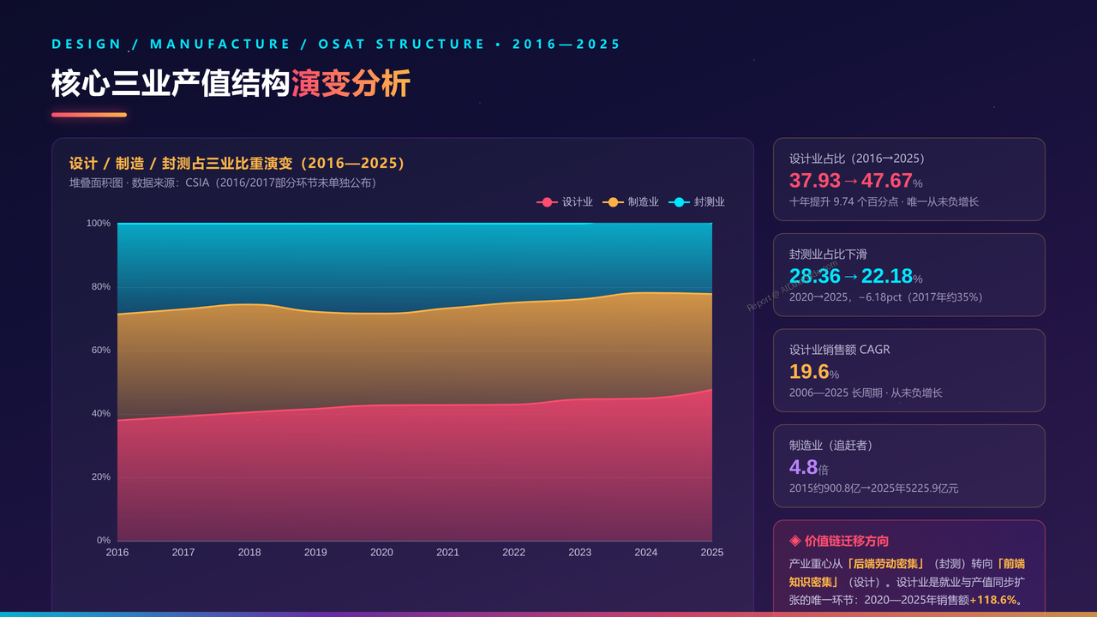Click card heading 设计业销售额 CAGR

click(x=840, y=350)
